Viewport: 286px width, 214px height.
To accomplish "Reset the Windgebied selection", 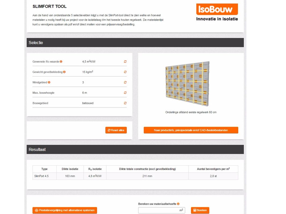I will coord(125,82).
